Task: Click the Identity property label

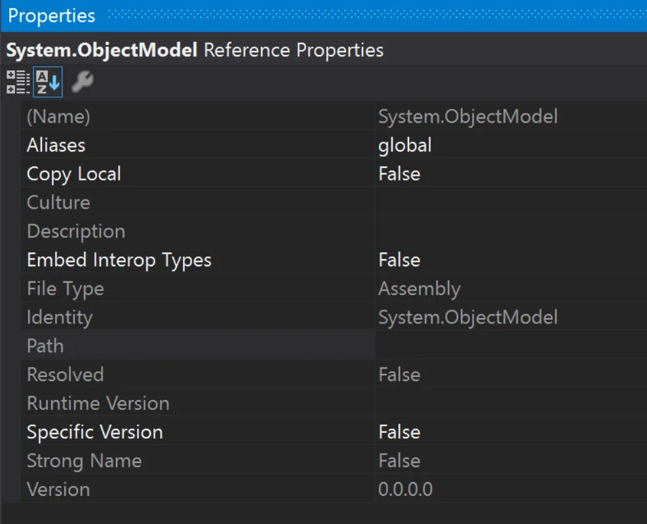Action: click(x=60, y=317)
